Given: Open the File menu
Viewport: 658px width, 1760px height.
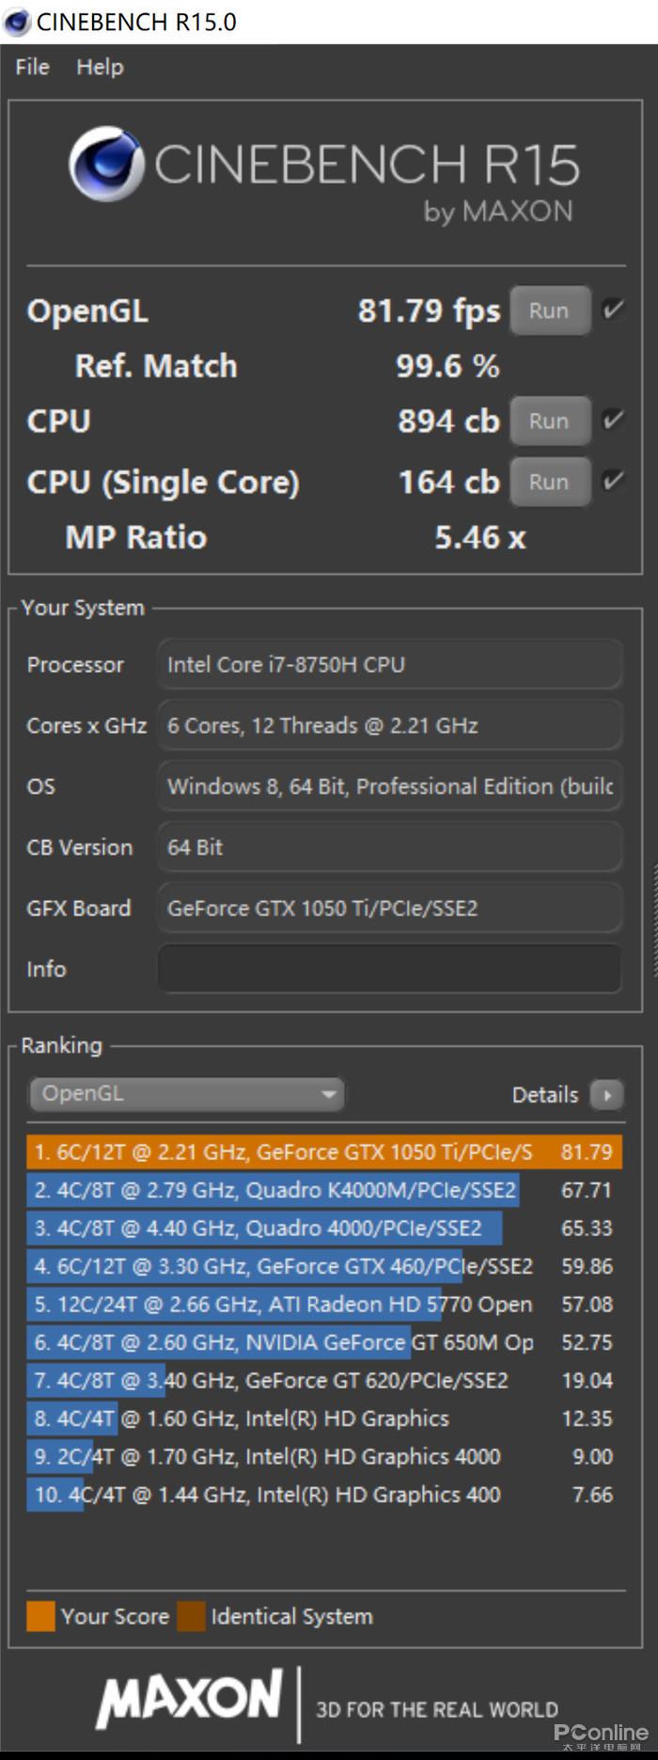Looking at the screenshot, I should (32, 67).
